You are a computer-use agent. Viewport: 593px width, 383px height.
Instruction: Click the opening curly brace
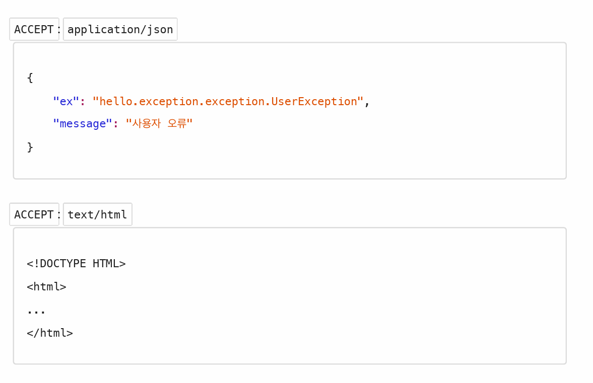(30, 78)
